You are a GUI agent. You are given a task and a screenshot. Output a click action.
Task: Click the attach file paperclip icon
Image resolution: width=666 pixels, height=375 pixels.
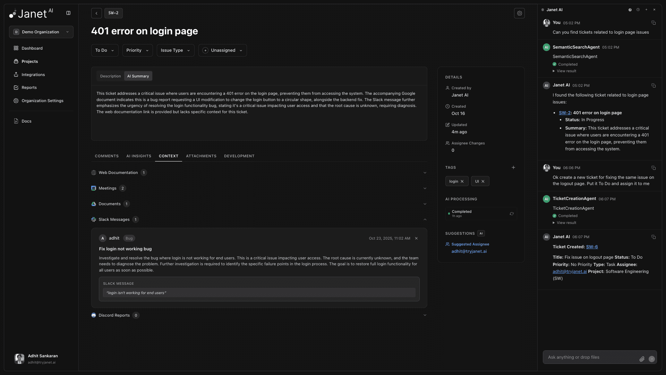[x=642, y=359]
